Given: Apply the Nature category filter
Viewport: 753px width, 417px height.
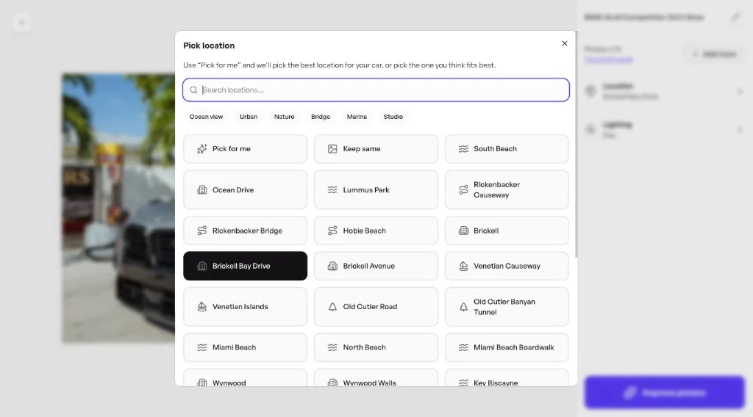Looking at the screenshot, I should (284, 117).
